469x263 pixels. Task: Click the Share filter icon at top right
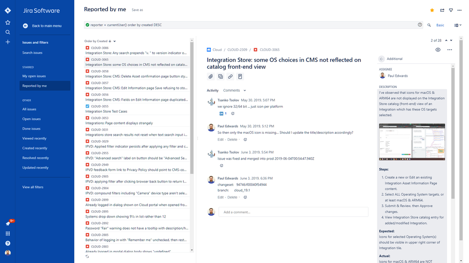442,10
